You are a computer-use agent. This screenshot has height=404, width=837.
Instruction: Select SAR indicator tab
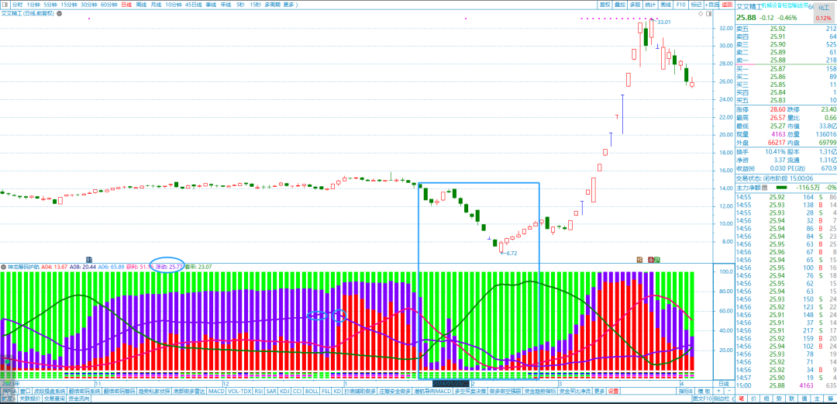click(271, 391)
